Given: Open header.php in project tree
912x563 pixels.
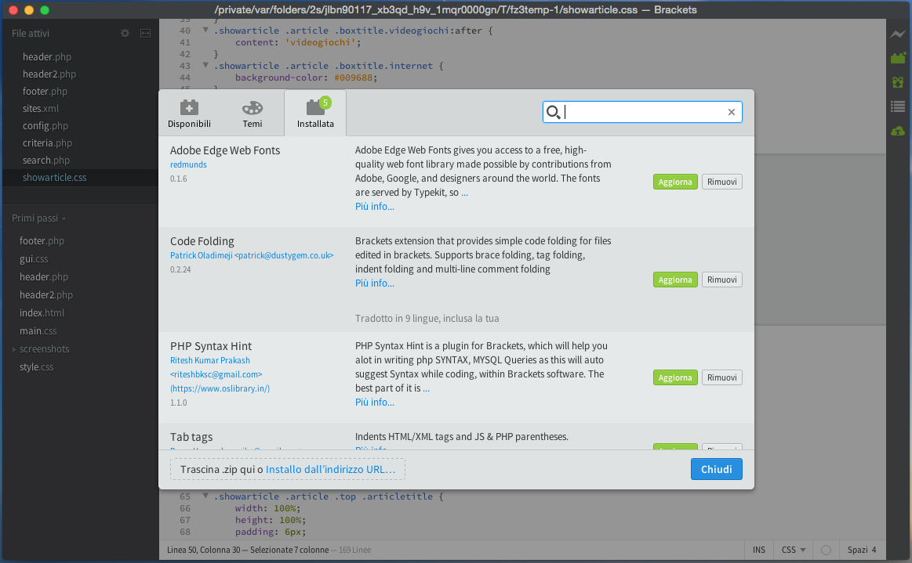Looking at the screenshot, I should click(x=44, y=277).
